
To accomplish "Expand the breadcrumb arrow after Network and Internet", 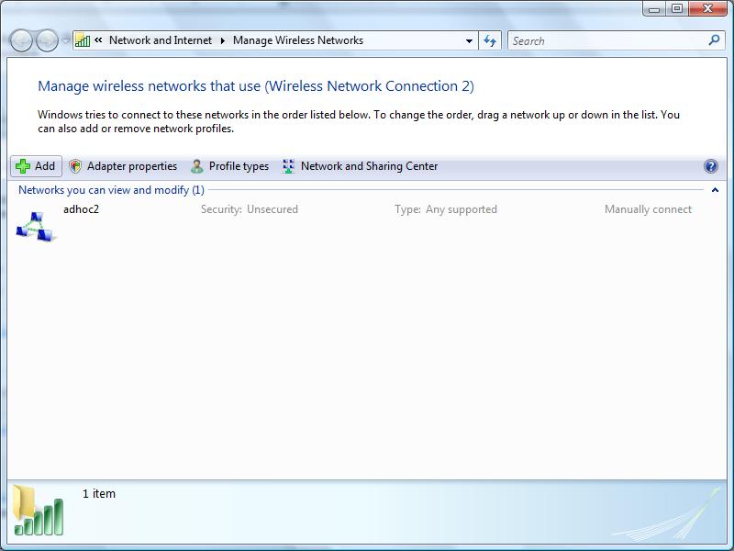I will pos(223,40).
